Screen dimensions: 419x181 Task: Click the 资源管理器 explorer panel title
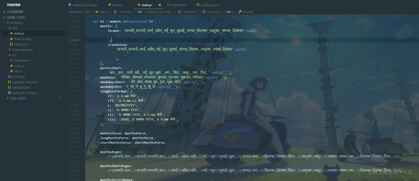14,5
